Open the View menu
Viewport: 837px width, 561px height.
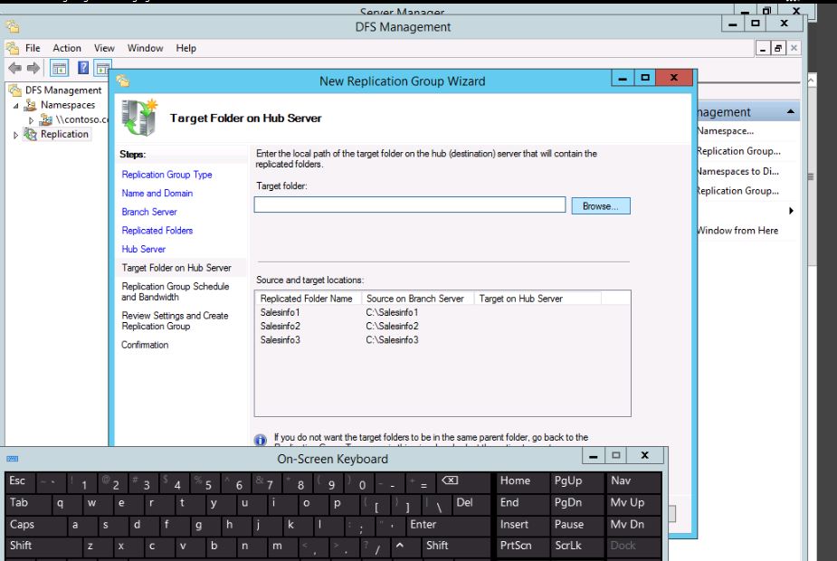[x=104, y=48]
